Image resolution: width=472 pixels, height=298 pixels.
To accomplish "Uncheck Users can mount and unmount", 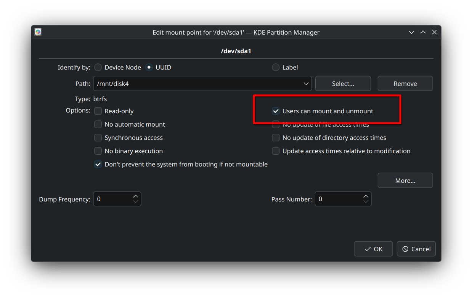I will coord(276,111).
